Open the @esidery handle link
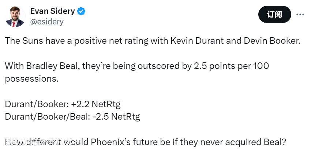 [x=47, y=22]
